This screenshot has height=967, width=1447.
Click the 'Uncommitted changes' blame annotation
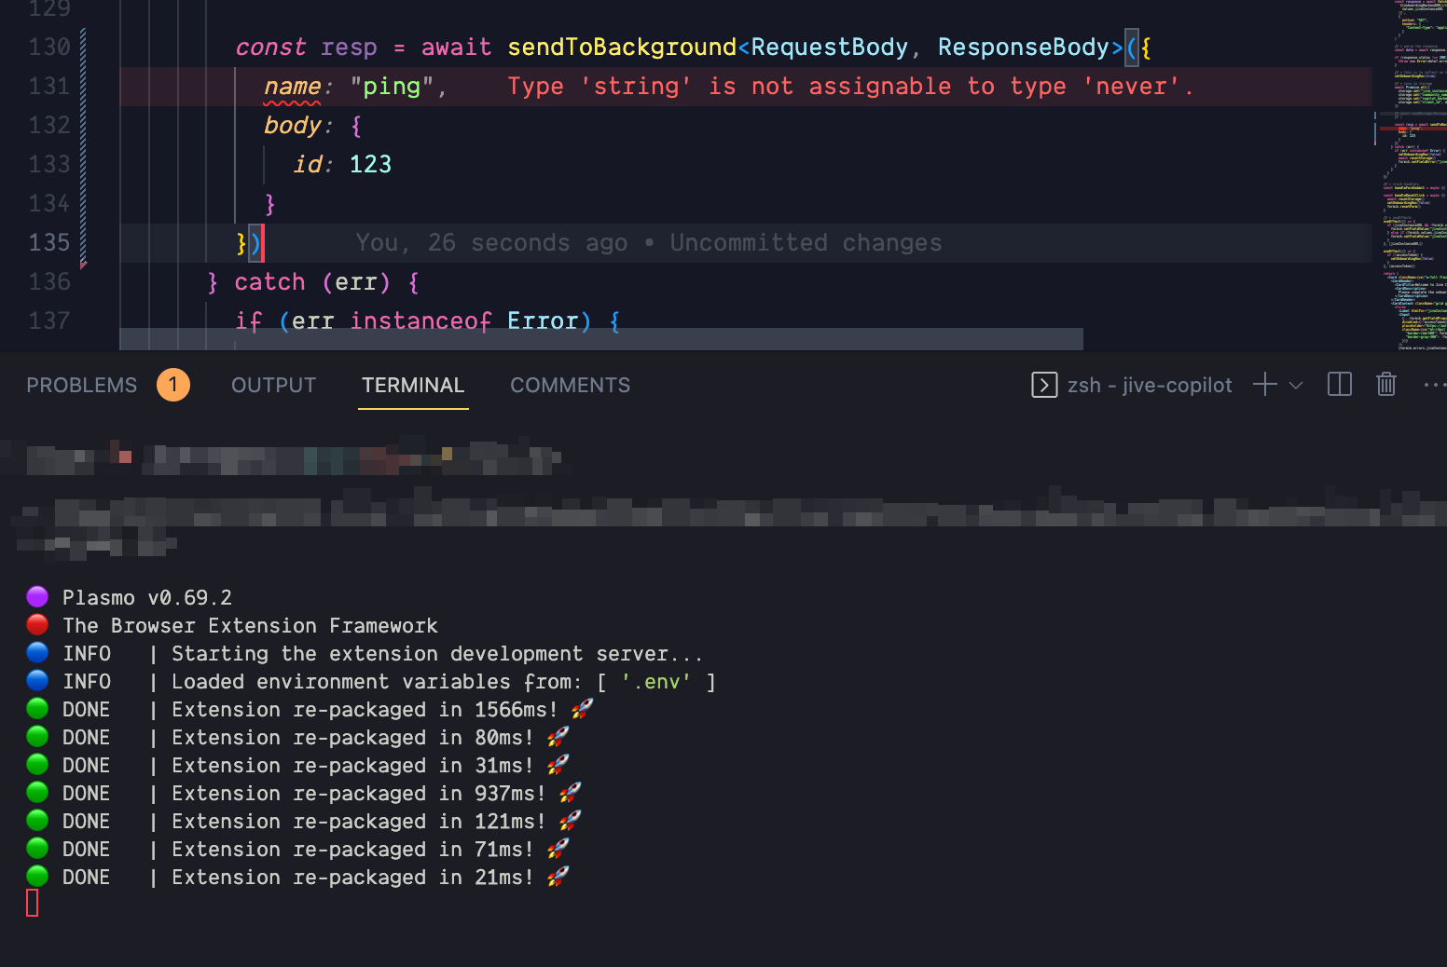pos(806,242)
